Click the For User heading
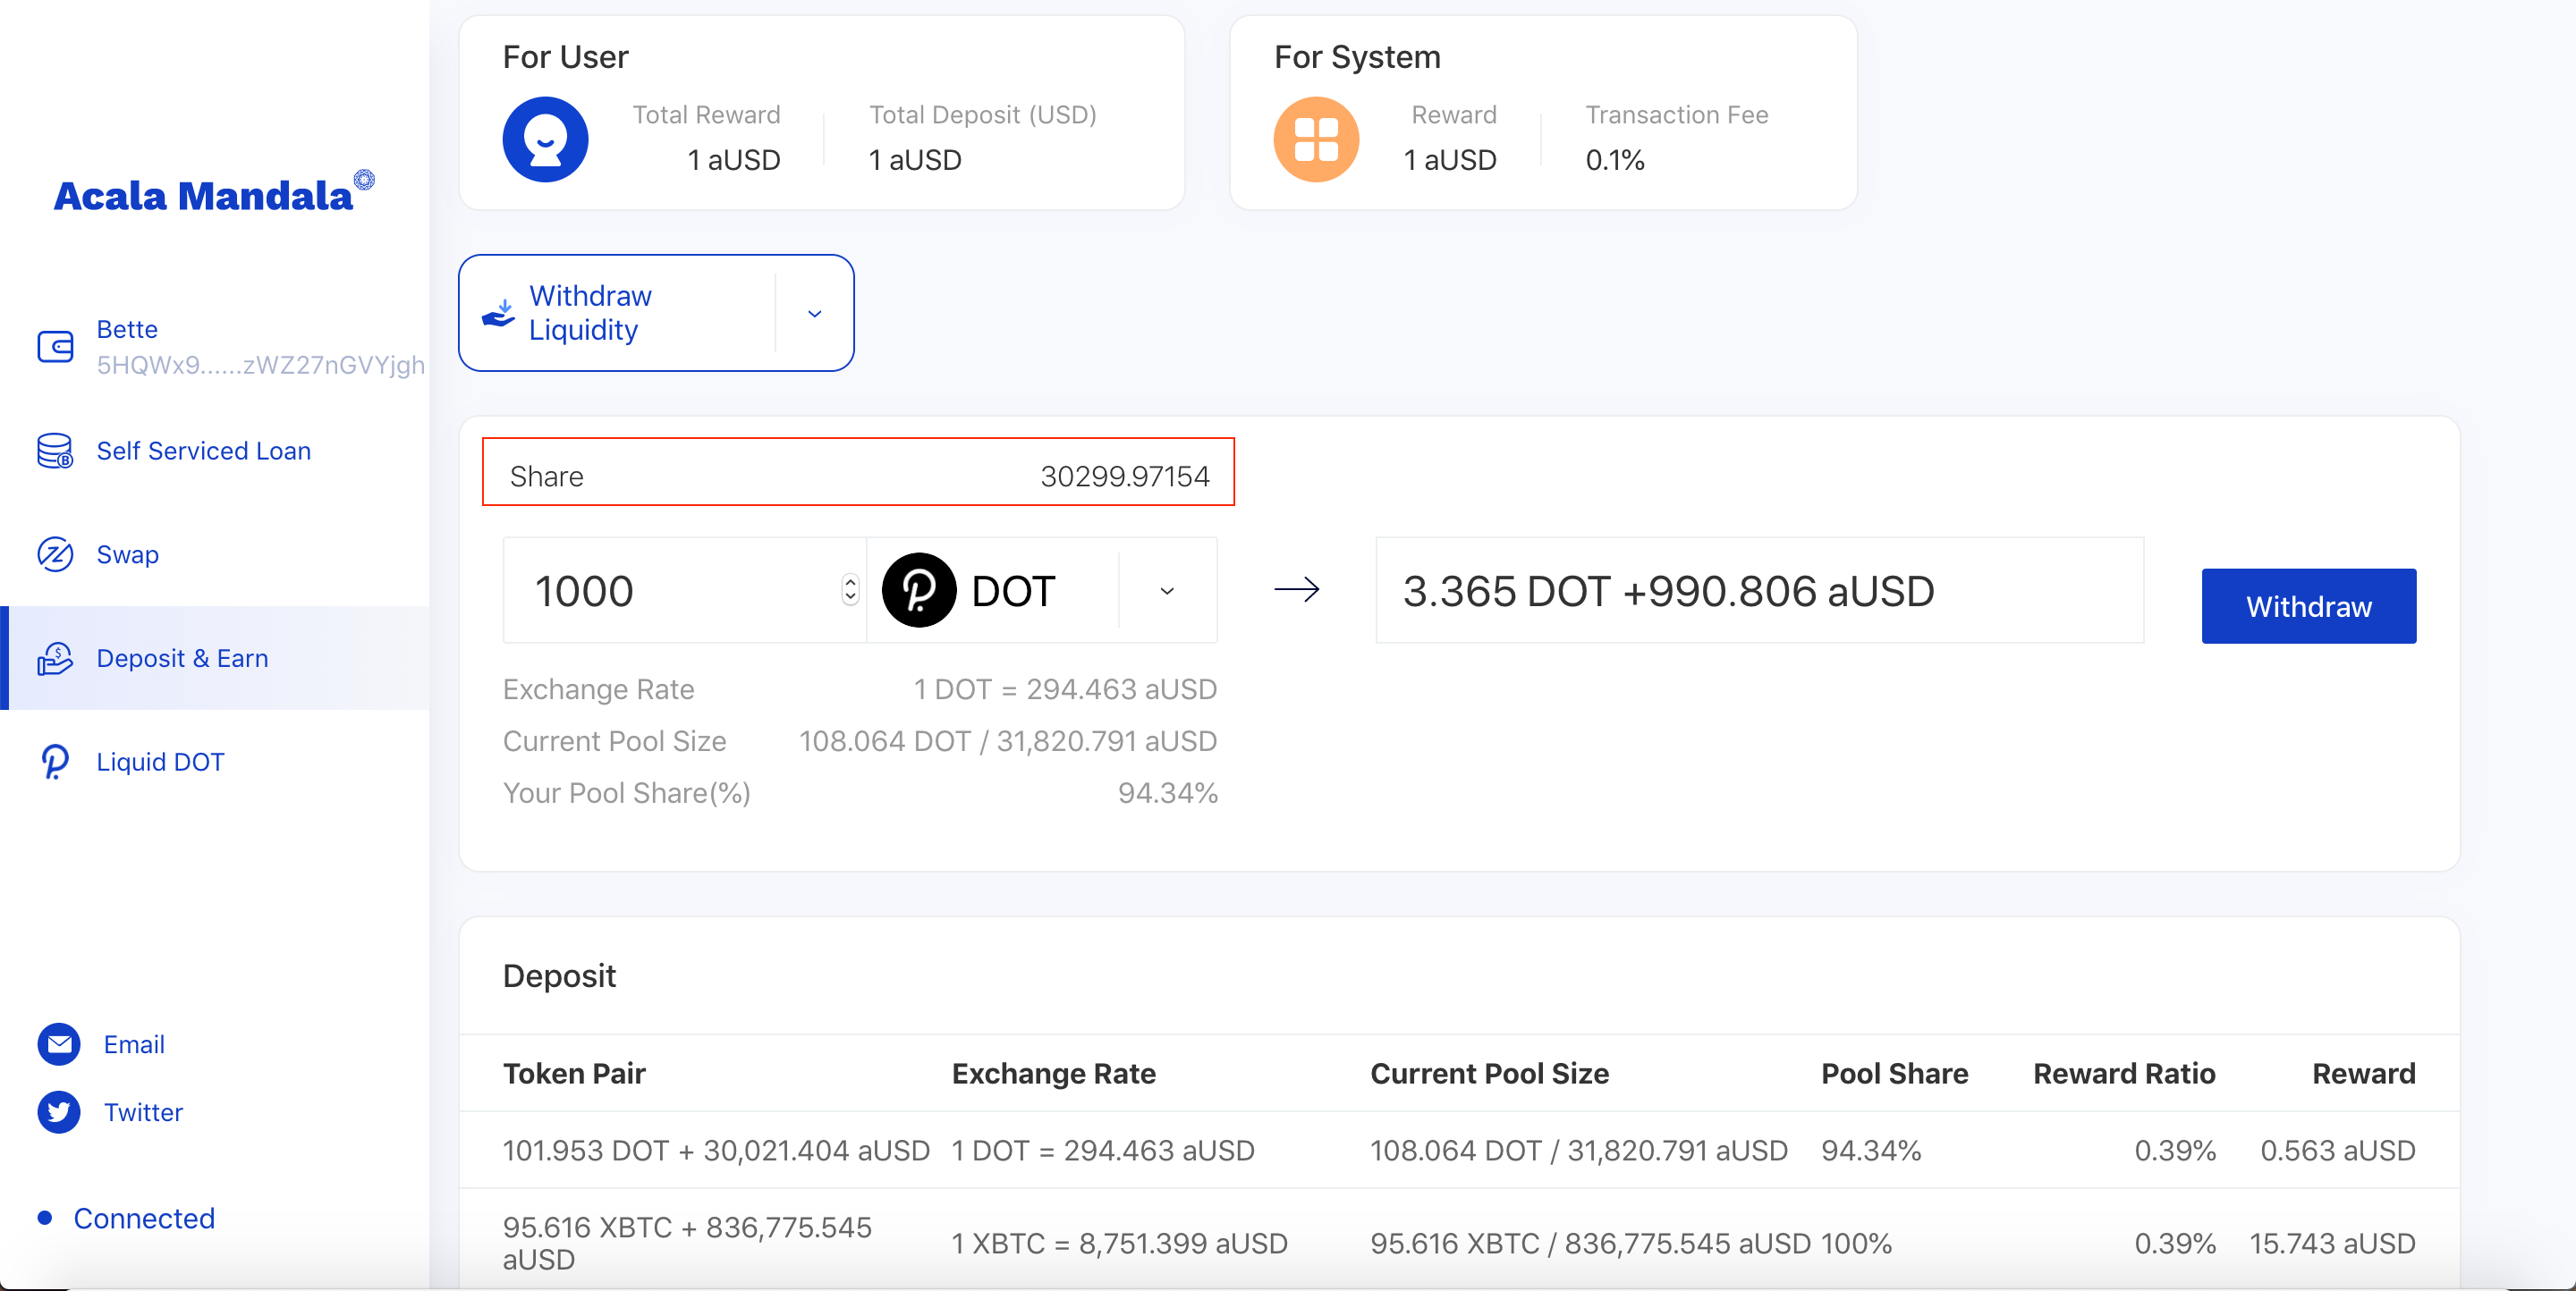2576x1291 pixels. point(565,57)
